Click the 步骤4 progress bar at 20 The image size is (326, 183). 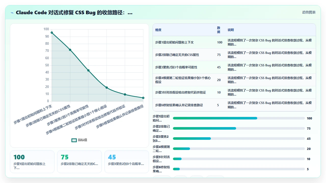239,149
